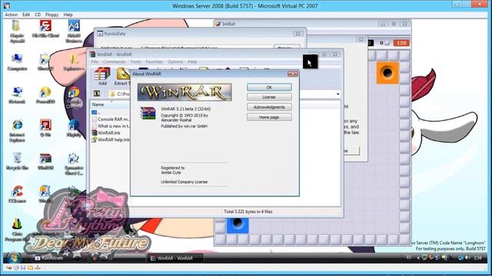Open the WinRAR Options menu

pos(175,62)
